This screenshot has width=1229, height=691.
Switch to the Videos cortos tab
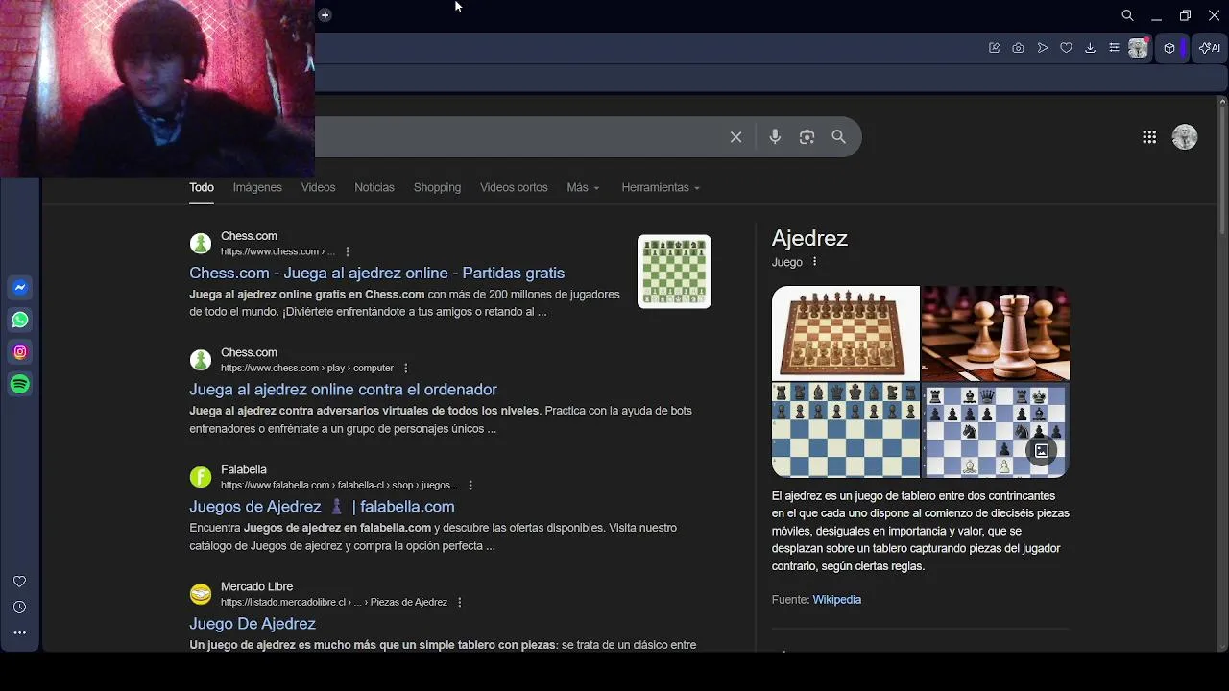pyautogui.click(x=514, y=187)
